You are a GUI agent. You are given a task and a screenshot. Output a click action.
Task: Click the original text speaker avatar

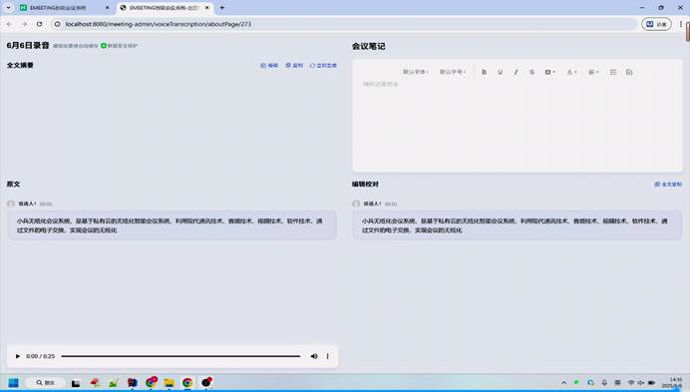click(x=11, y=203)
